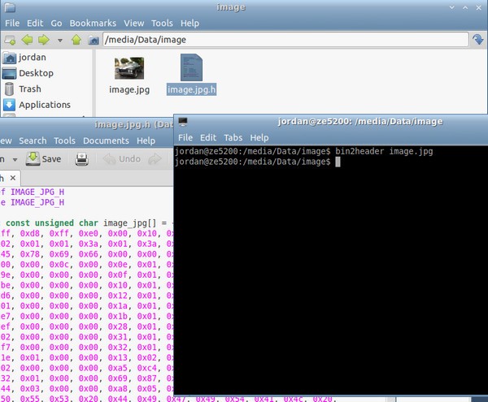Click the terminal window icon in the titlebar

pos(183,122)
